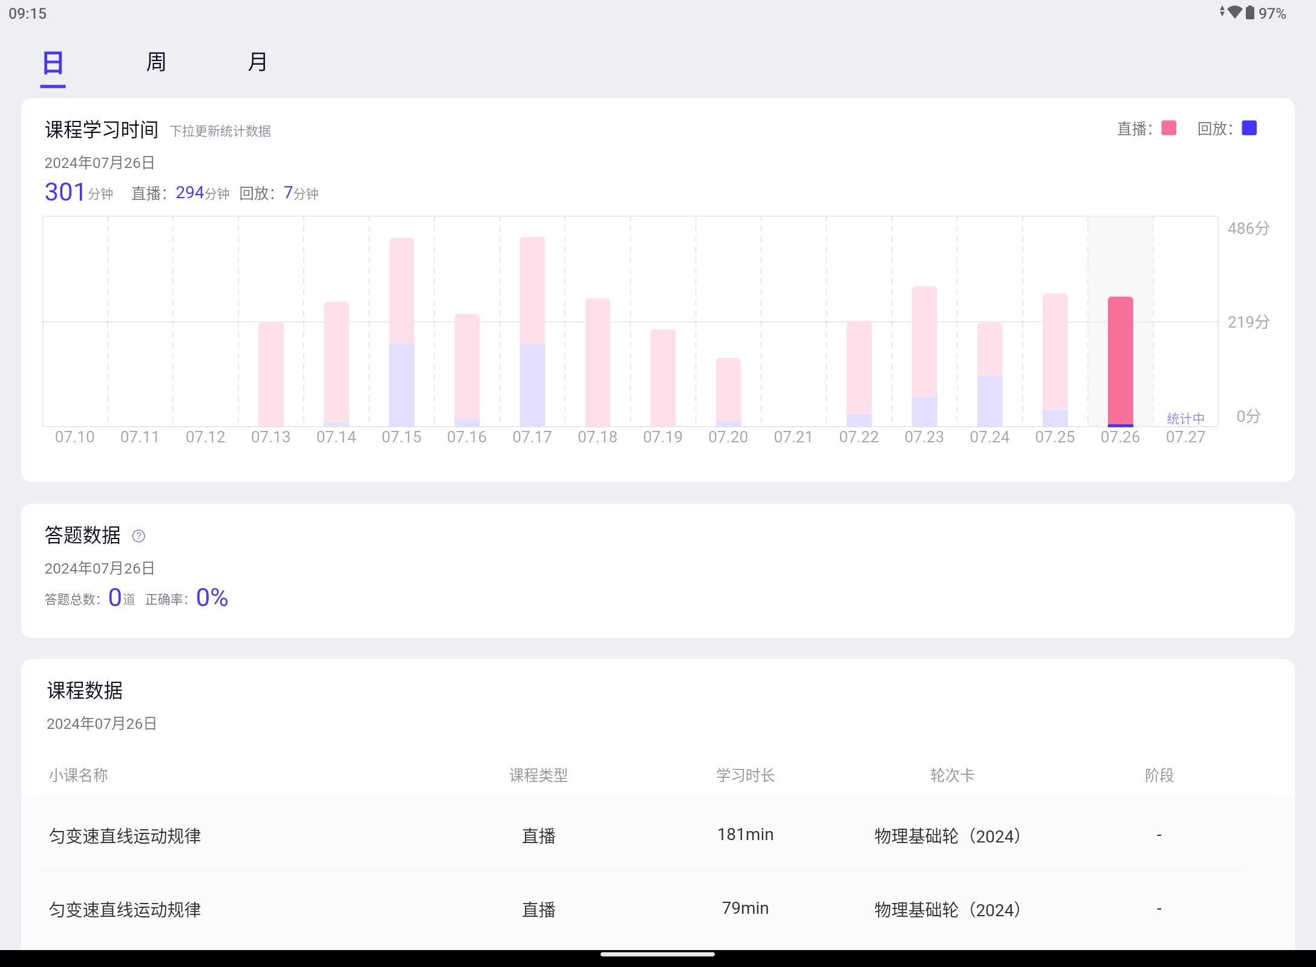Click the 219分 axis label
This screenshot has width=1316, height=967.
coord(1248,322)
